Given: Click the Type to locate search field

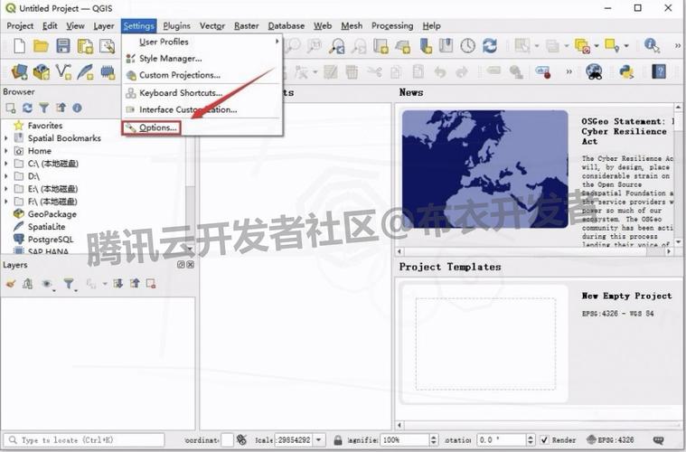Looking at the screenshot, I should (84, 439).
